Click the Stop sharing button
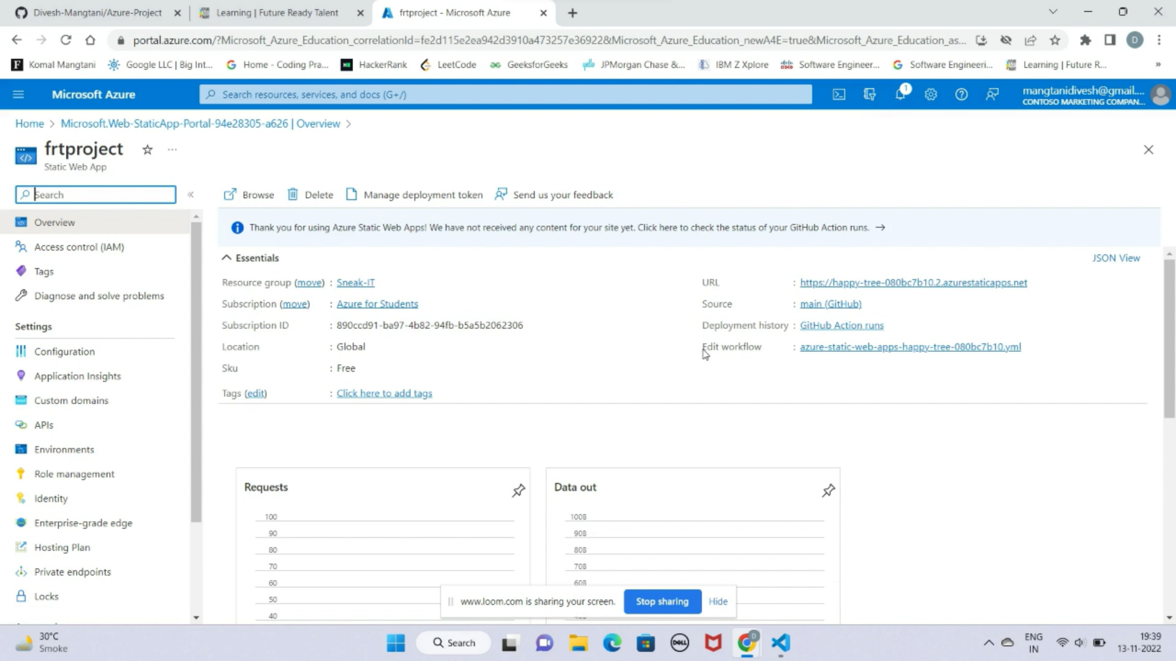 coord(661,601)
